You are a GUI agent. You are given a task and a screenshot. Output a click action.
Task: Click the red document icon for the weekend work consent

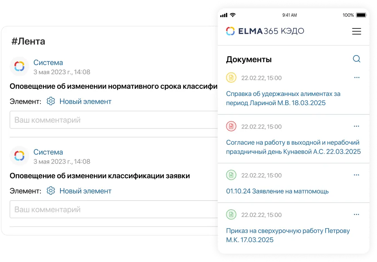tap(231, 126)
